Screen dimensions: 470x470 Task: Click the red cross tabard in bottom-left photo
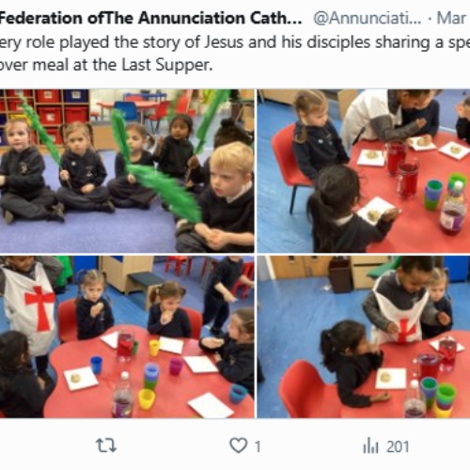[x=31, y=308]
